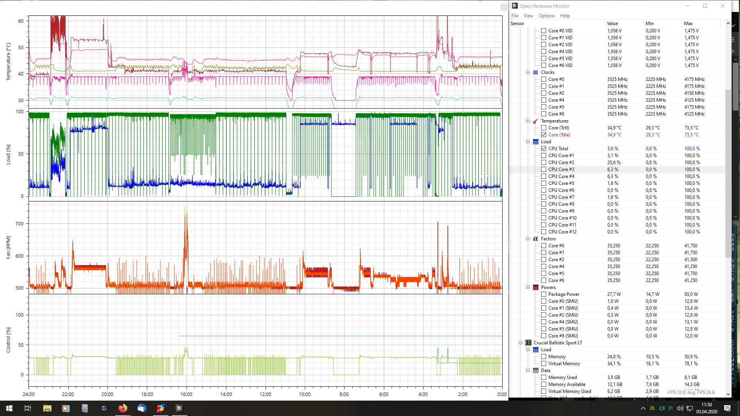Open the View menu

(528, 16)
